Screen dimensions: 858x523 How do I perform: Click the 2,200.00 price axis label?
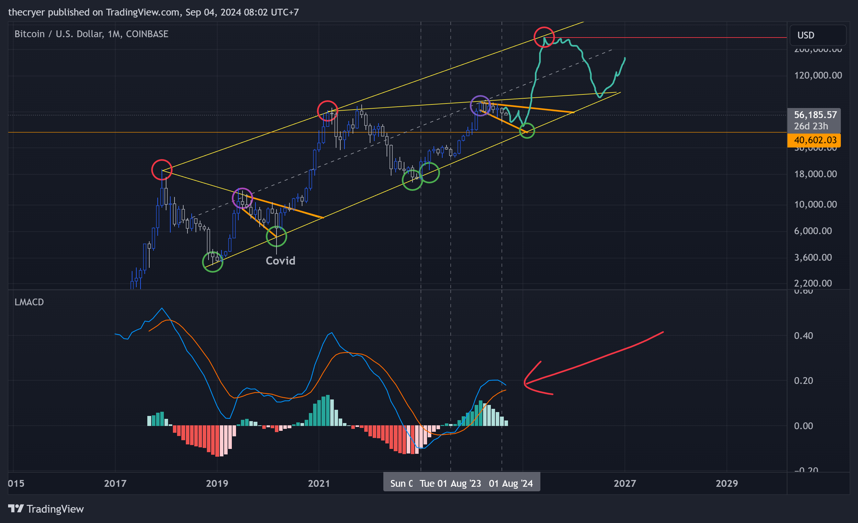click(x=813, y=283)
